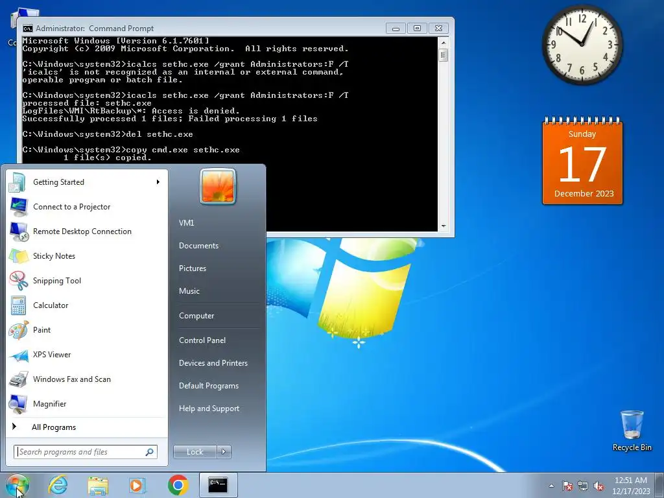
Task: Click the user account flower picture
Action: coord(218,186)
